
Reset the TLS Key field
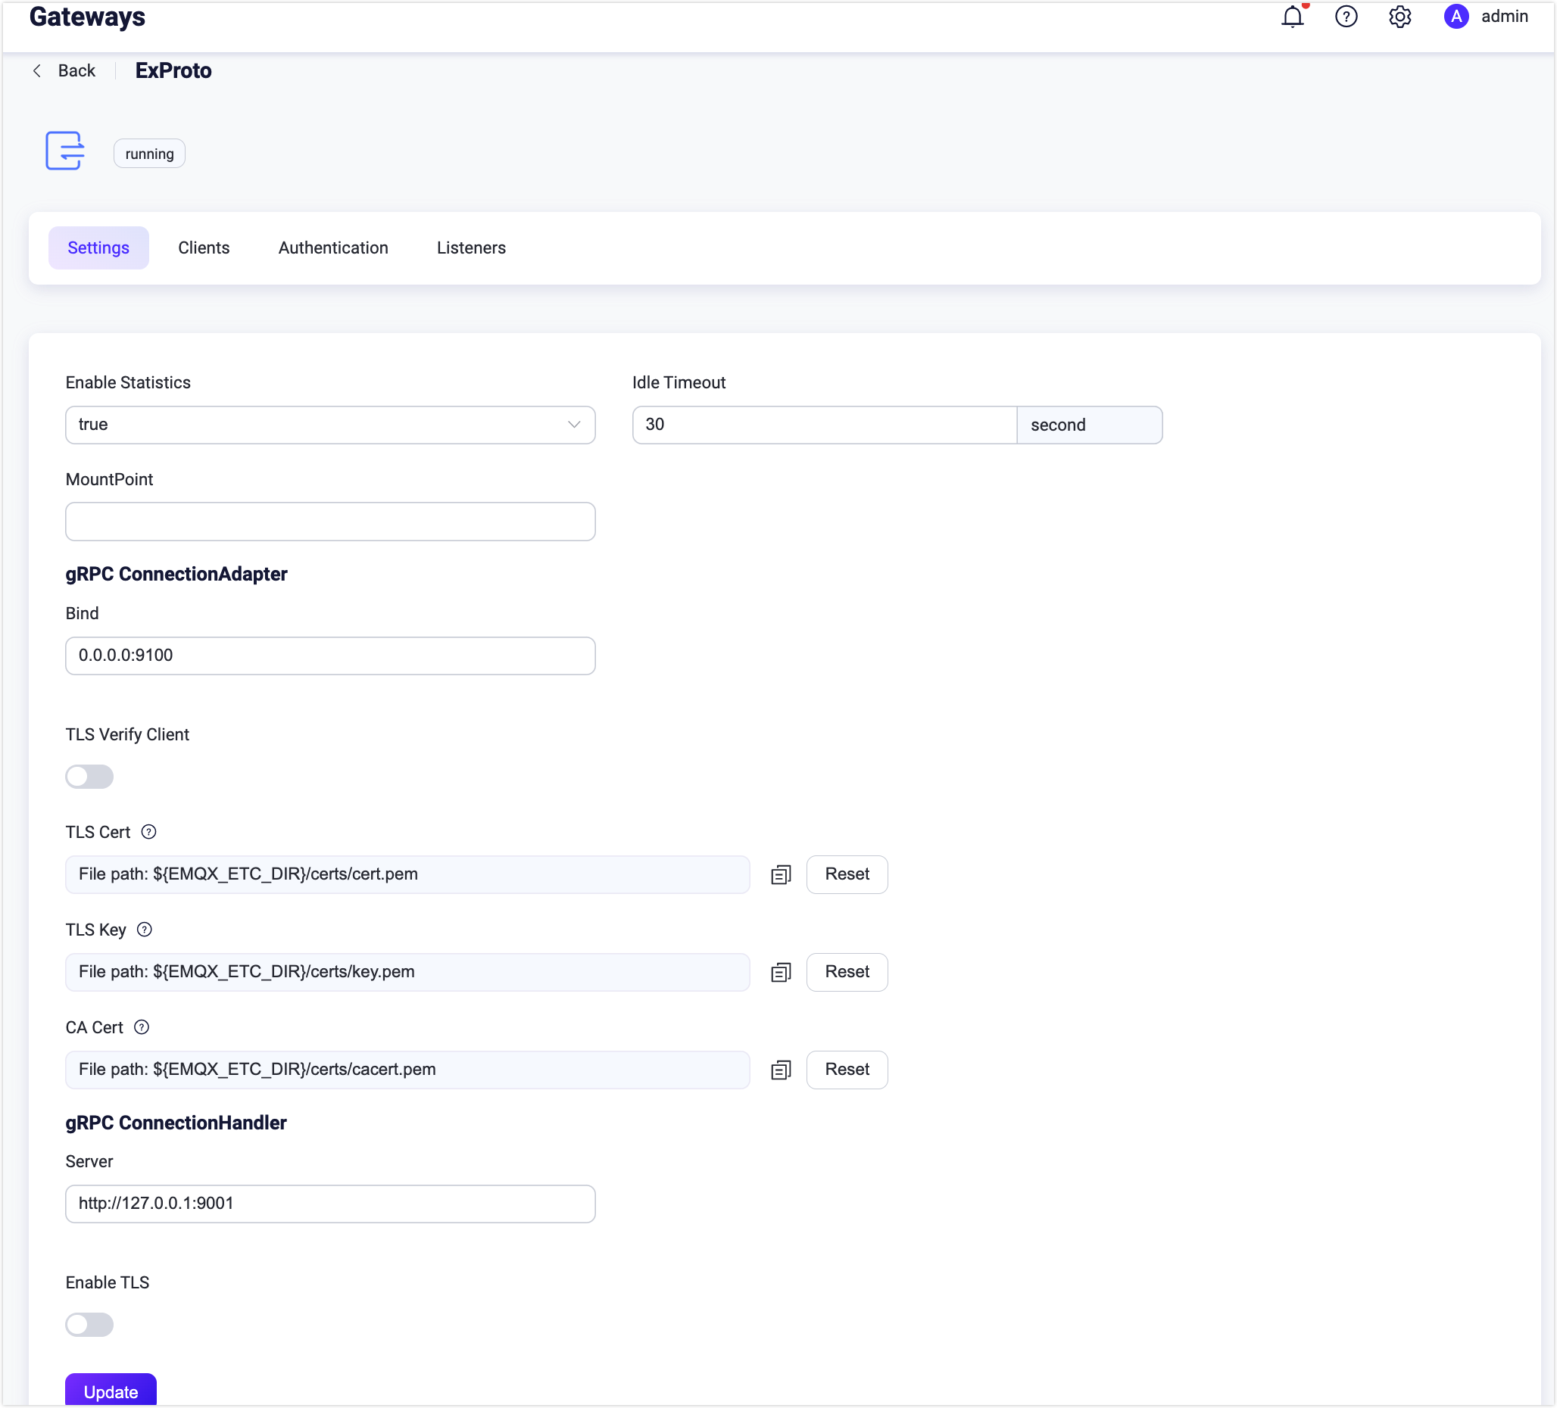(847, 972)
